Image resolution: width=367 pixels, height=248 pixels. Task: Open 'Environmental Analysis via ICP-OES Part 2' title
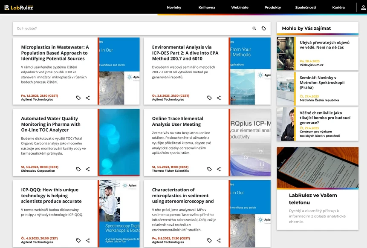point(185,53)
